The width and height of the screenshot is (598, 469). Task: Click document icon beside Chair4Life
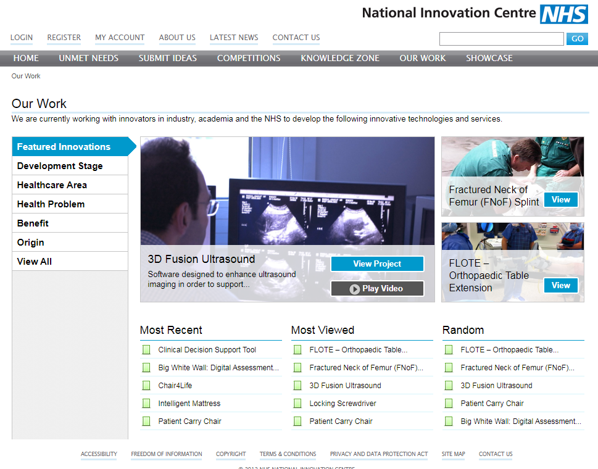[x=146, y=386]
